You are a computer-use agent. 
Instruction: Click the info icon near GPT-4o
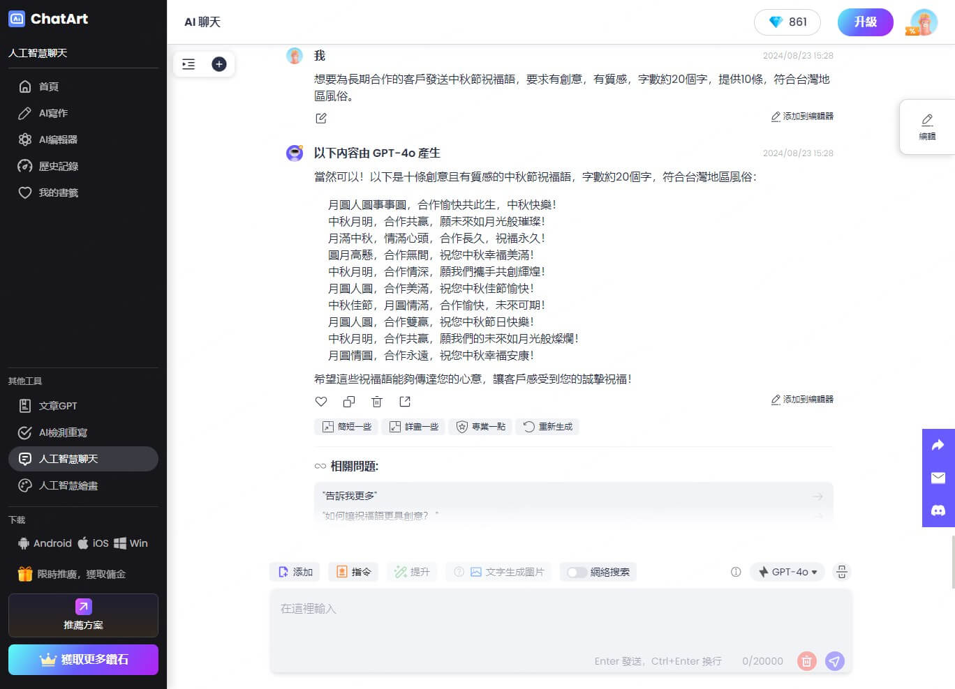coord(736,572)
